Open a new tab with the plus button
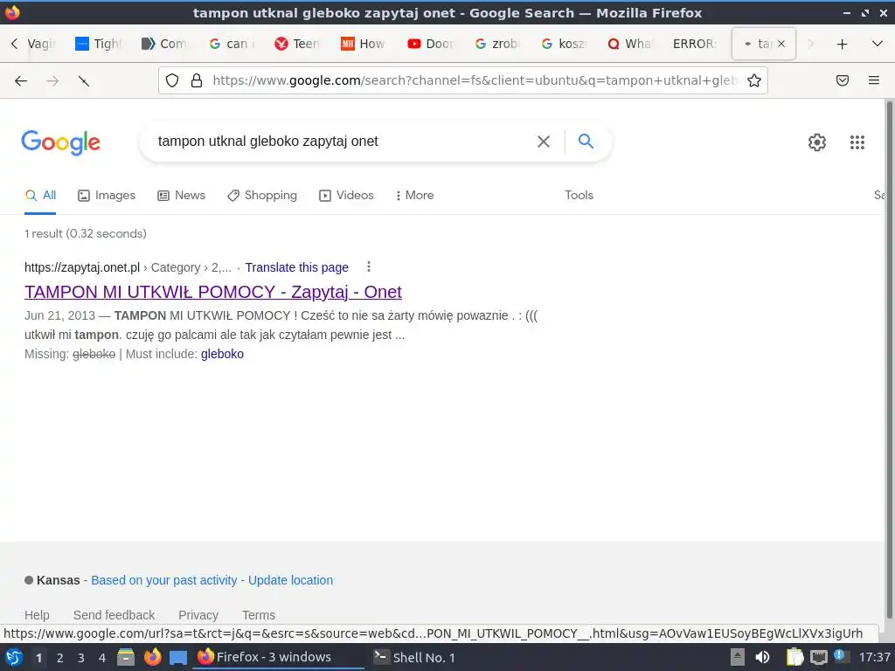This screenshot has height=671, width=895. (x=842, y=44)
